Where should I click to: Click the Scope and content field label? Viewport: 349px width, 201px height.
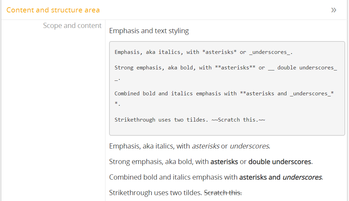[72, 26]
